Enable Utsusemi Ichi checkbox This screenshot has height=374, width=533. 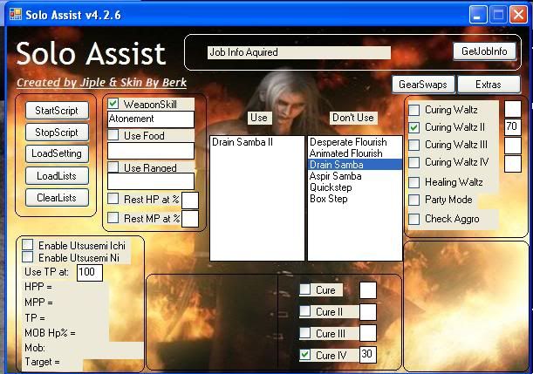(28, 245)
